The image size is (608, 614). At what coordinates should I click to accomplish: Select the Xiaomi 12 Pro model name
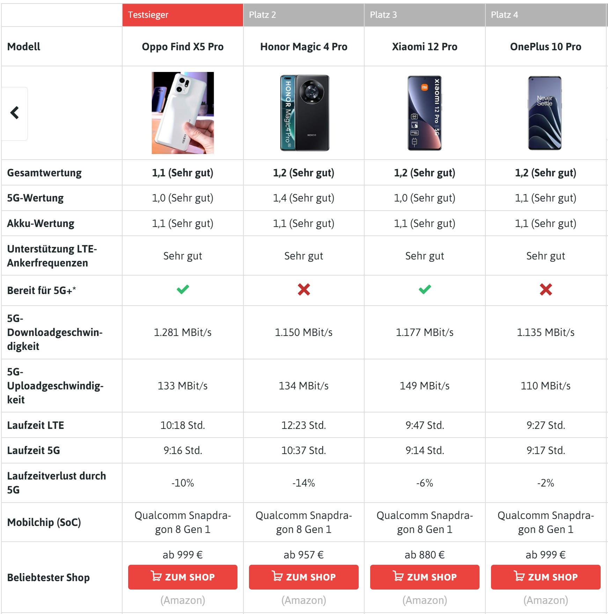425,46
